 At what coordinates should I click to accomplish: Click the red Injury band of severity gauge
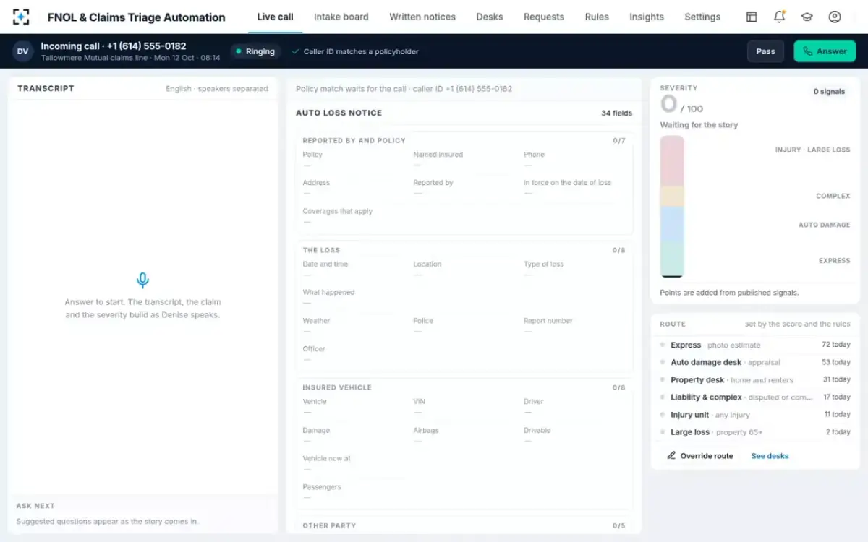click(x=672, y=161)
